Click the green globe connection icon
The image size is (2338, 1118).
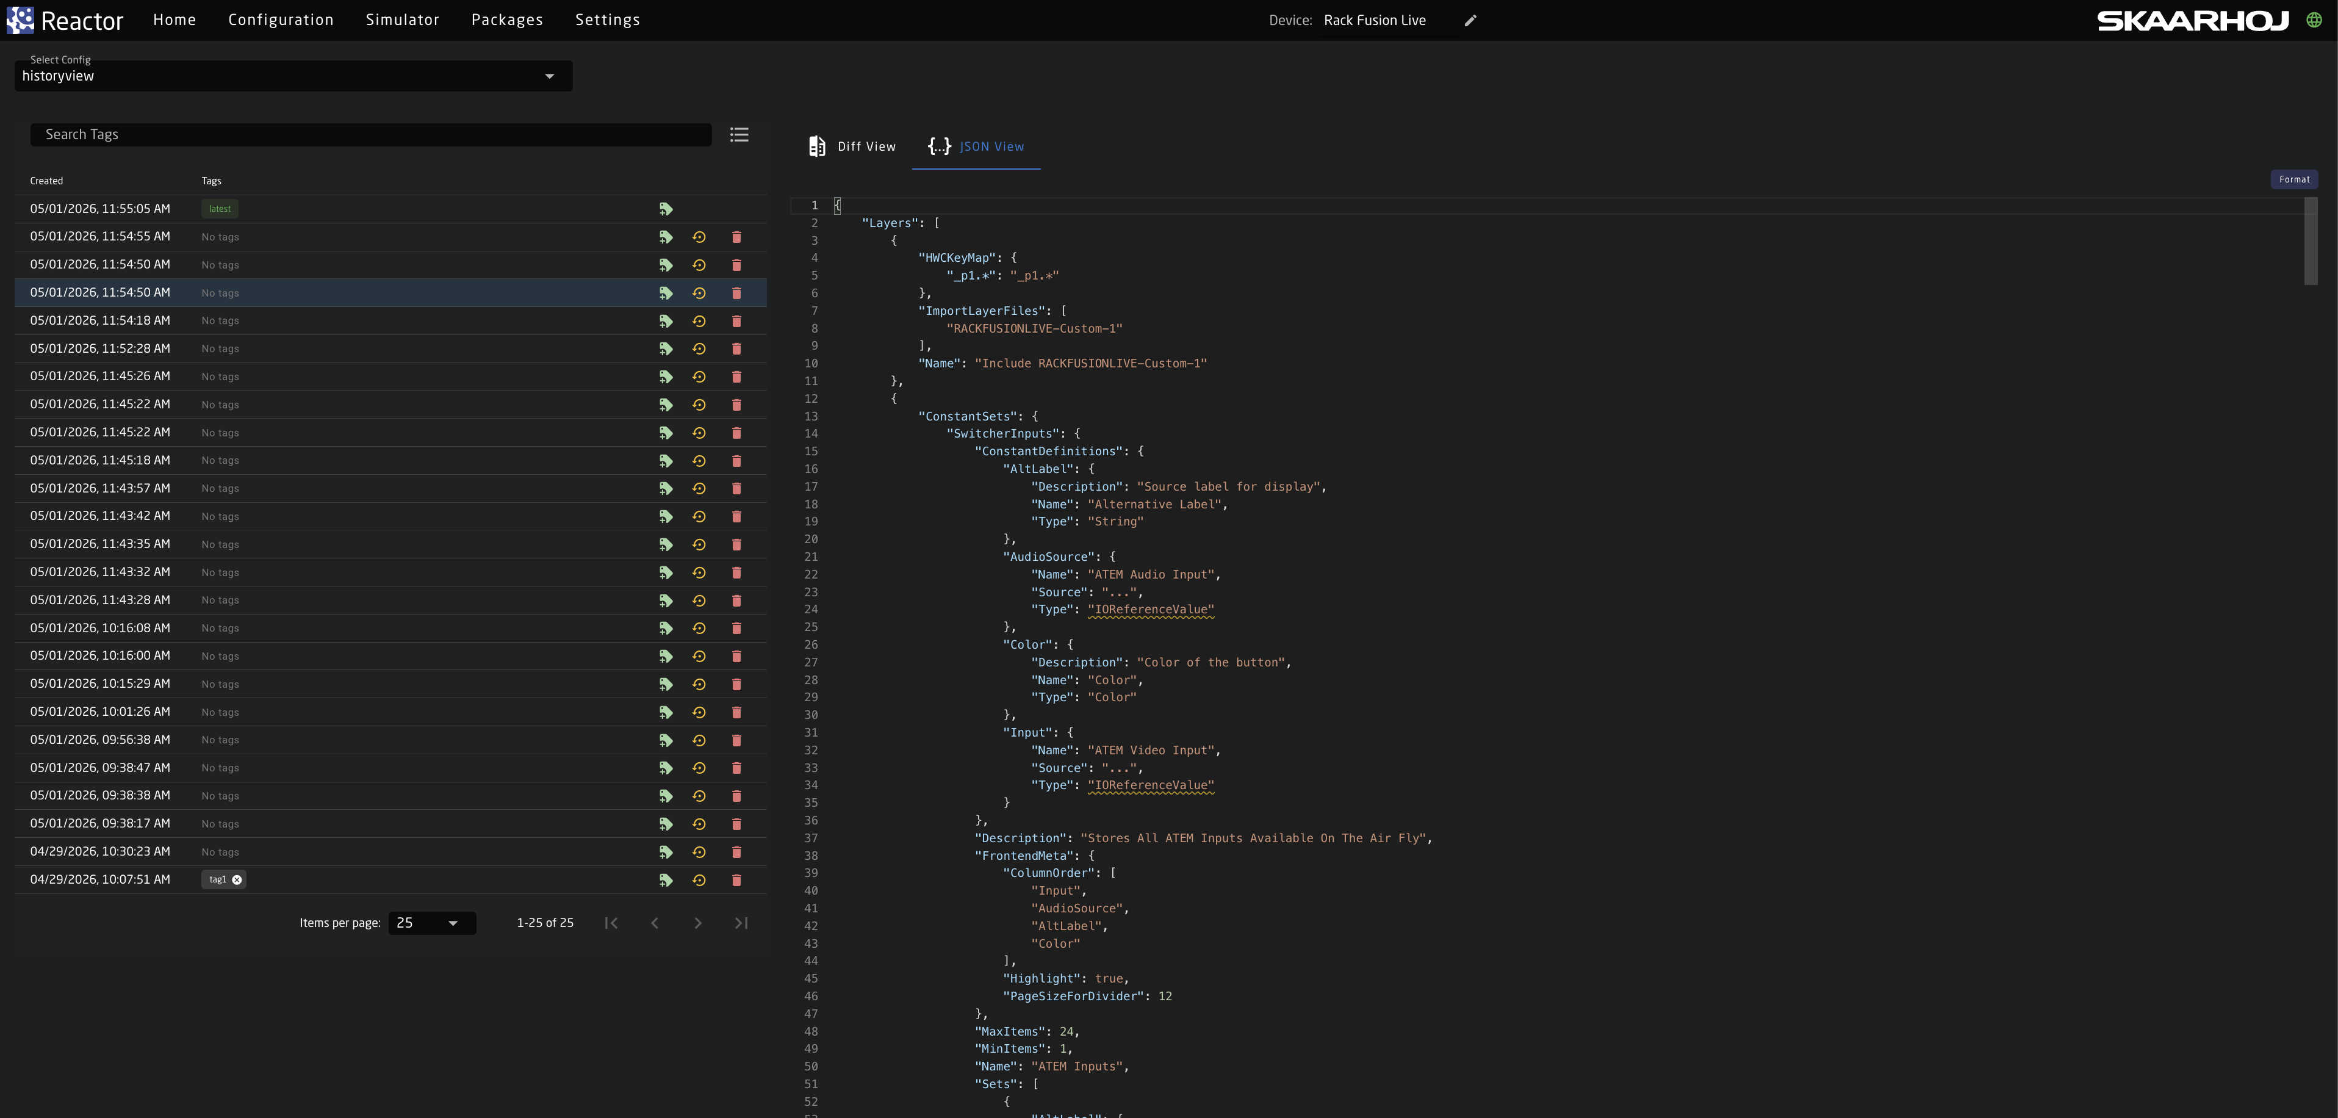[2314, 20]
